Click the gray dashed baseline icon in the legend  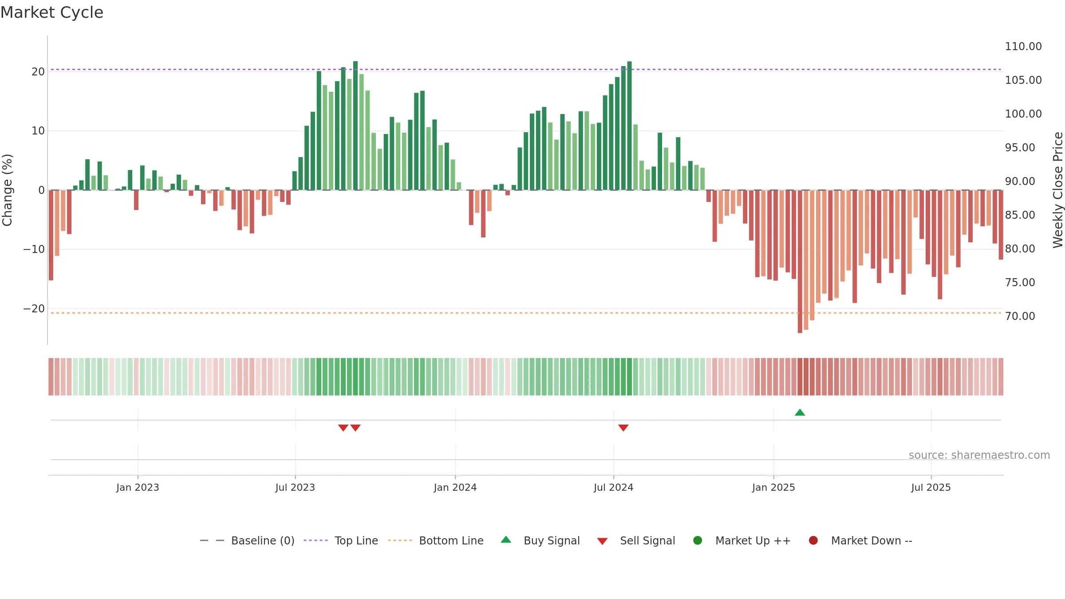212,540
